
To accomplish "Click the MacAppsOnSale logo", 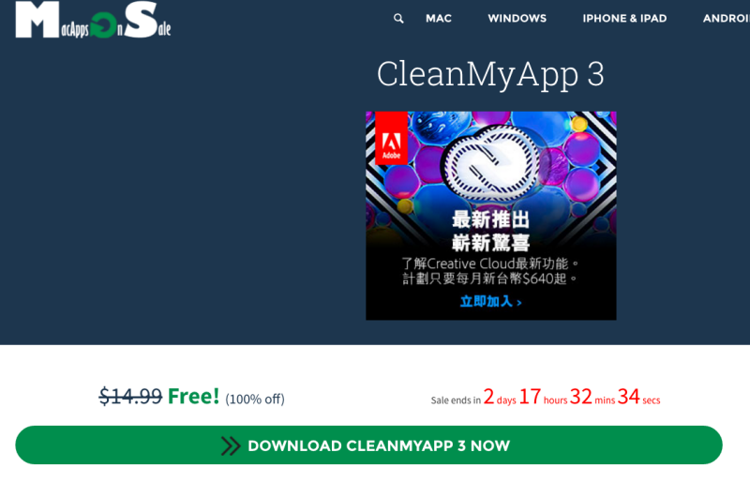I will pyautogui.click(x=93, y=20).
